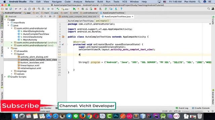
Task: Click the Undo arrow in toolbar
Action: (x=16, y=9)
